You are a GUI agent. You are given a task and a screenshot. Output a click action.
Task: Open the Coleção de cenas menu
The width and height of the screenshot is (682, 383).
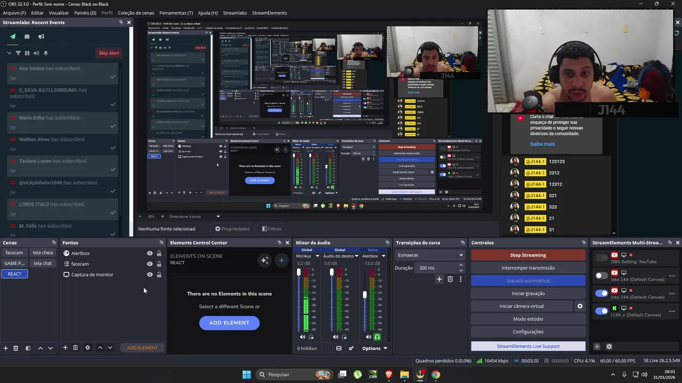tap(136, 13)
